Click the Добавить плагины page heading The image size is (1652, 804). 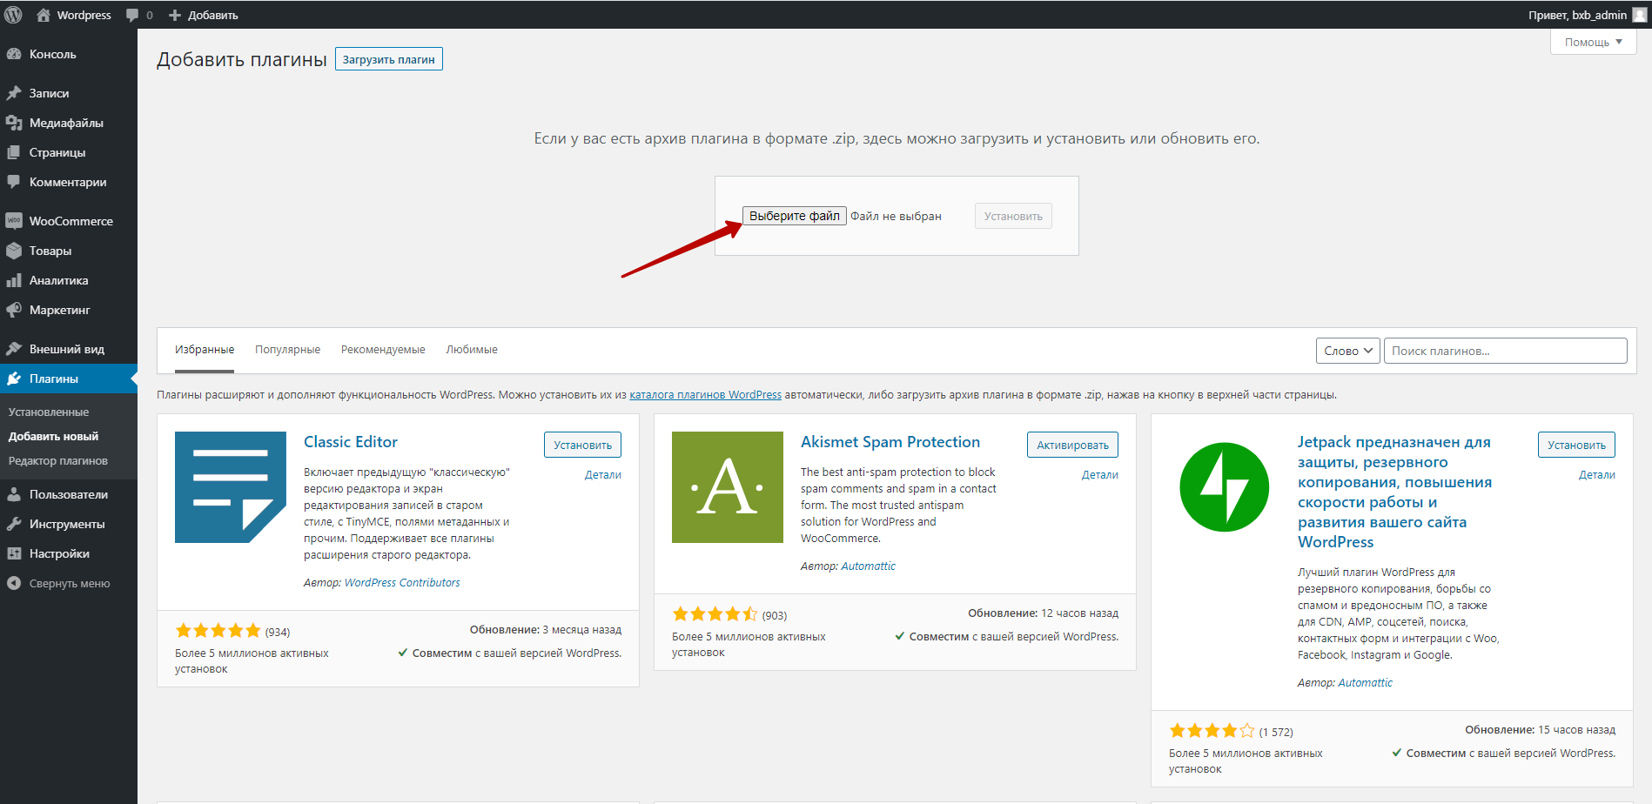[242, 59]
